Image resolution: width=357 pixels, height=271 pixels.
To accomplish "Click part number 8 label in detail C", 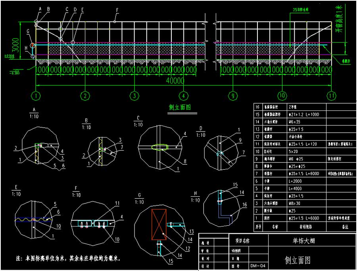I will point(185,161).
